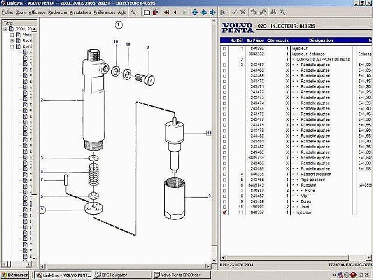Click the Désignation column header
Viewport: 373px width, 280px height.
click(x=321, y=40)
